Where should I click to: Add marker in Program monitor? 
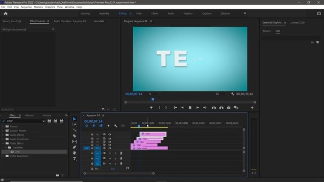[151, 108]
